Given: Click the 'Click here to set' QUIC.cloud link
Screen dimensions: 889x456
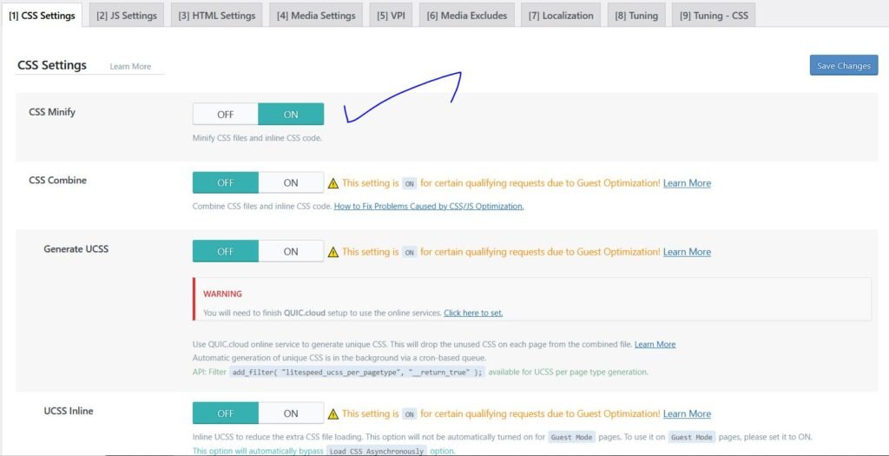Looking at the screenshot, I should click(x=473, y=313).
